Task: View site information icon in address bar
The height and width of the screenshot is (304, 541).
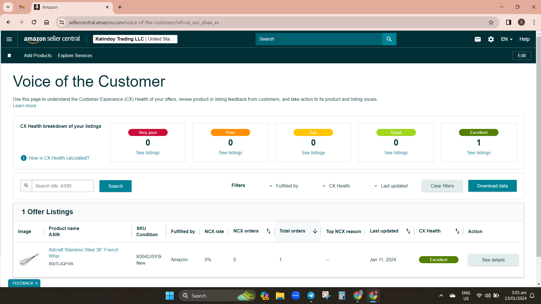Action: 62,22
